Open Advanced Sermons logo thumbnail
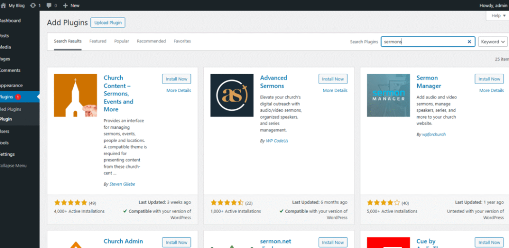This screenshot has width=509, height=248. point(232,95)
